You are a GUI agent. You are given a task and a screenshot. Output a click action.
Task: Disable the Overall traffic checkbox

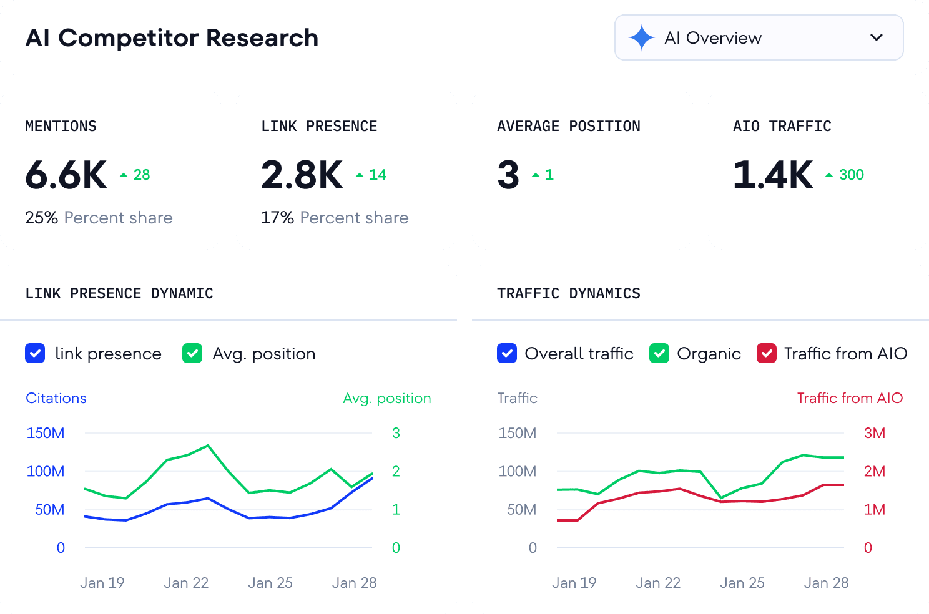(507, 353)
